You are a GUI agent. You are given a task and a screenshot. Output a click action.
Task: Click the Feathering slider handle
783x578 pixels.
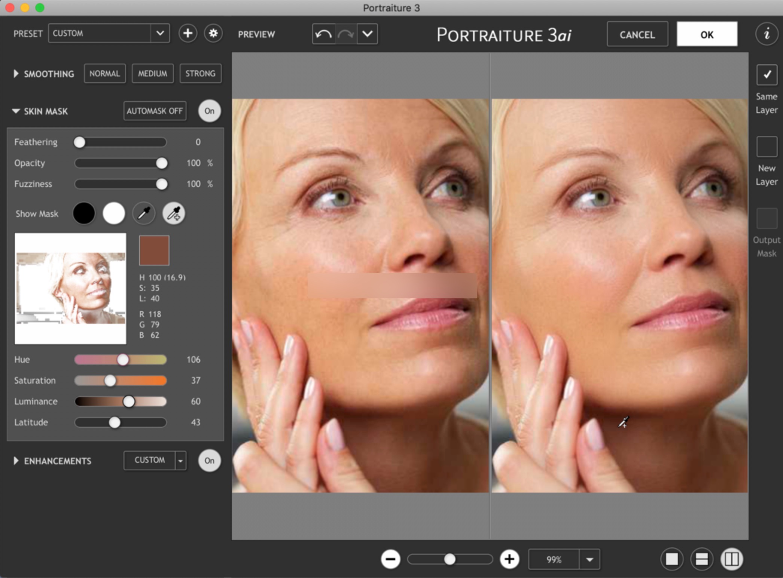click(79, 142)
